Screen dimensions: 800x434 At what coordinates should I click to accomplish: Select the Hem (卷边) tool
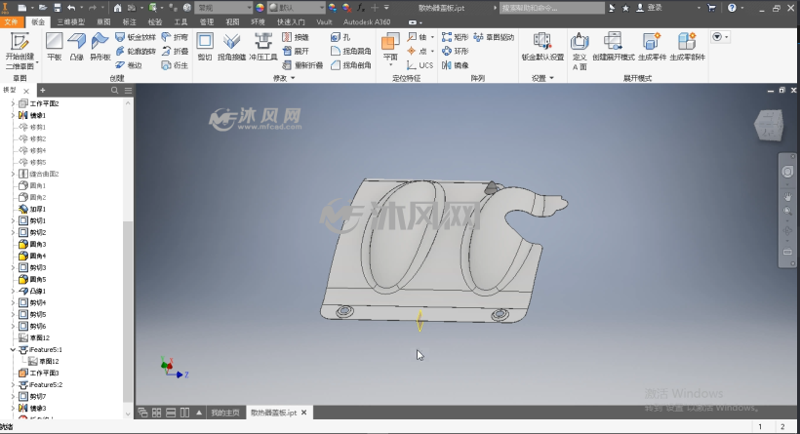(x=129, y=65)
